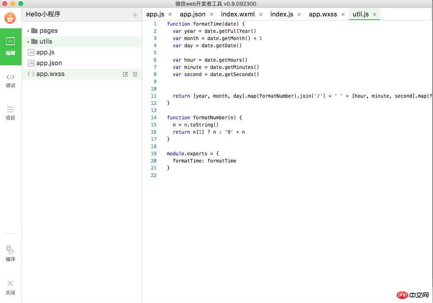Switch to the app.wxss tab
433x303 pixels.
pos(323,14)
